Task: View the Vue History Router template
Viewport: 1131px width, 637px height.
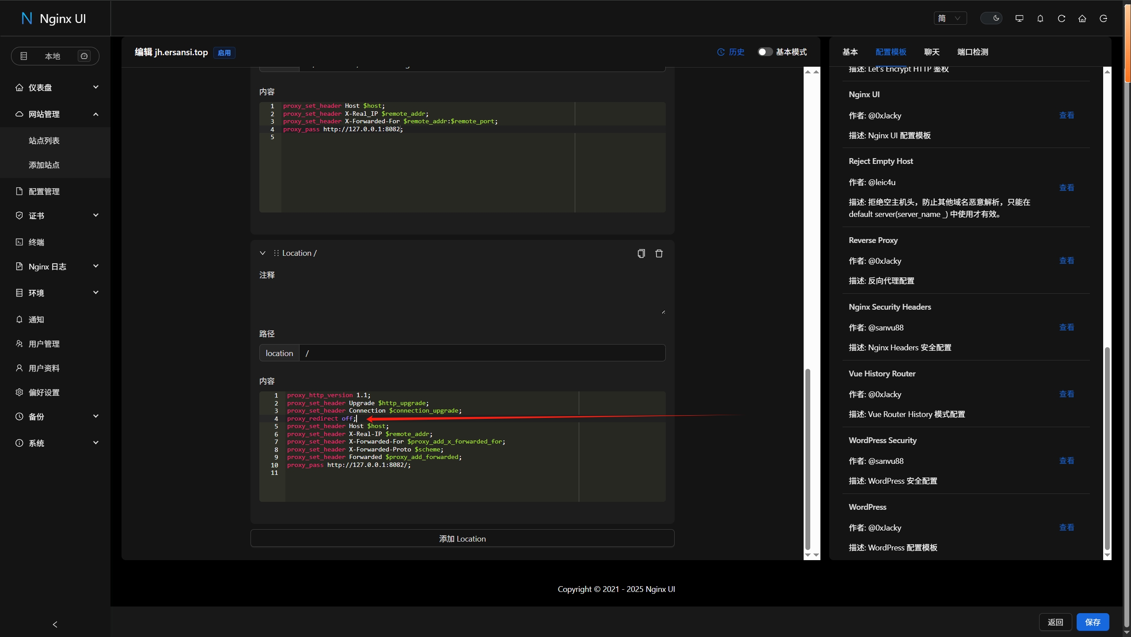Action: (x=1066, y=394)
